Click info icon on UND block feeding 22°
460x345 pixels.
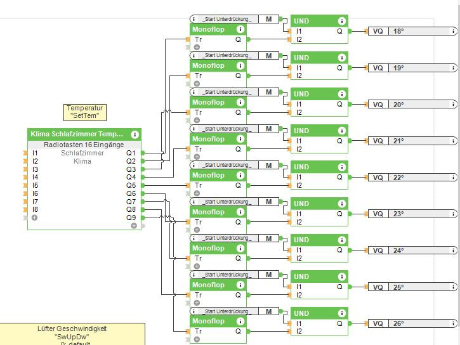341,167
